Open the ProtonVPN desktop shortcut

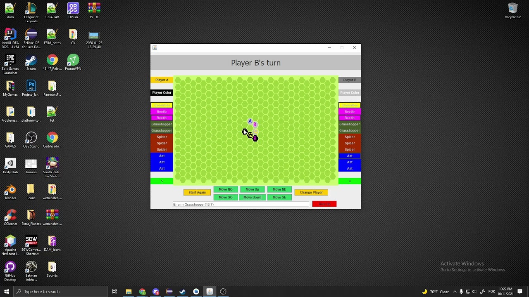[73, 63]
